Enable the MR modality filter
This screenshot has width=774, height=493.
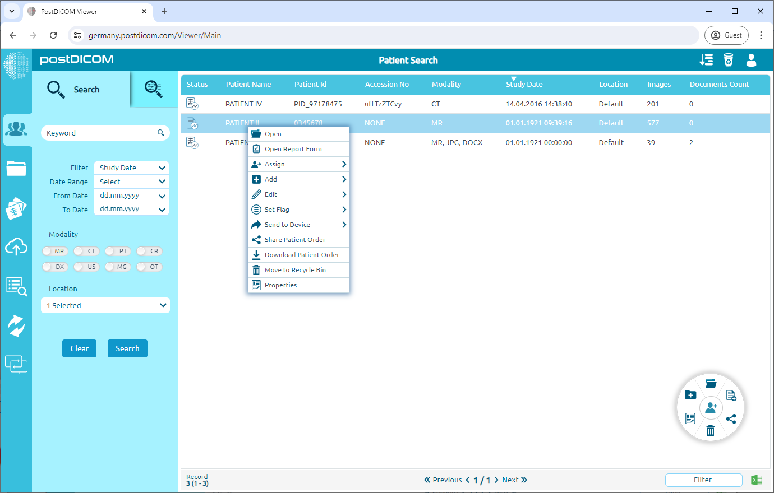point(54,251)
